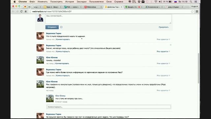The height and width of the screenshot is (119, 211).
Task: Open Spotlight search magnifier
Action: [191, 2]
